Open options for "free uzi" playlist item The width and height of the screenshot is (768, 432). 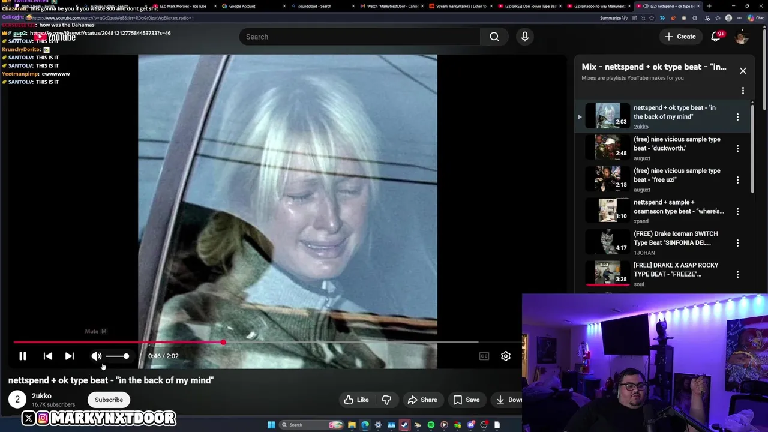[x=737, y=180]
